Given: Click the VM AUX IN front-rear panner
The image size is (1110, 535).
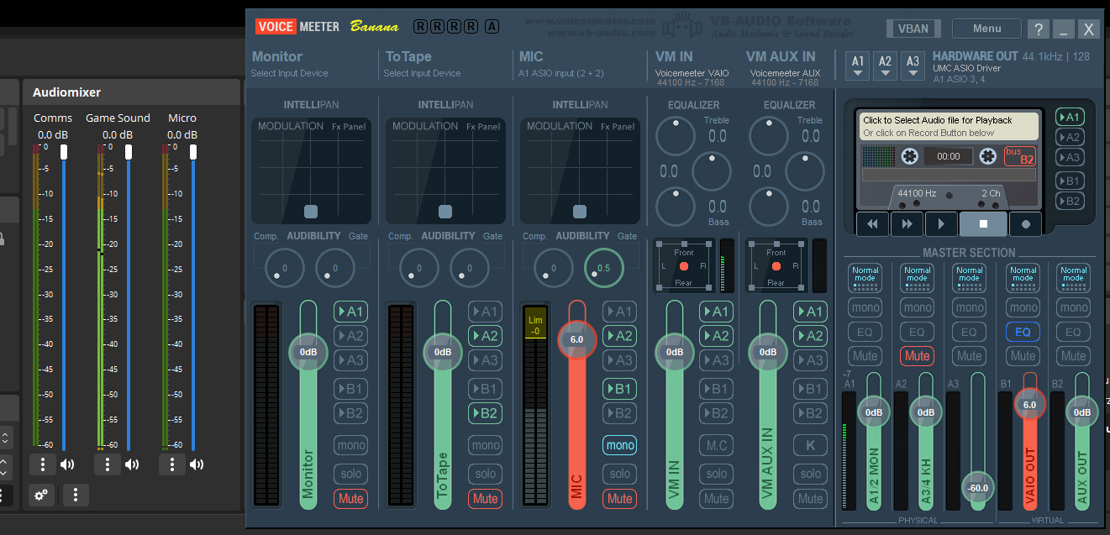Looking at the screenshot, I should point(776,266).
